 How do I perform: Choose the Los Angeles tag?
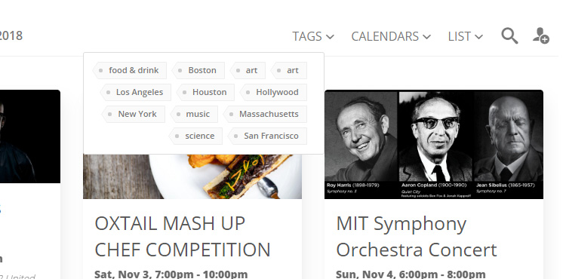[x=135, y=92]
